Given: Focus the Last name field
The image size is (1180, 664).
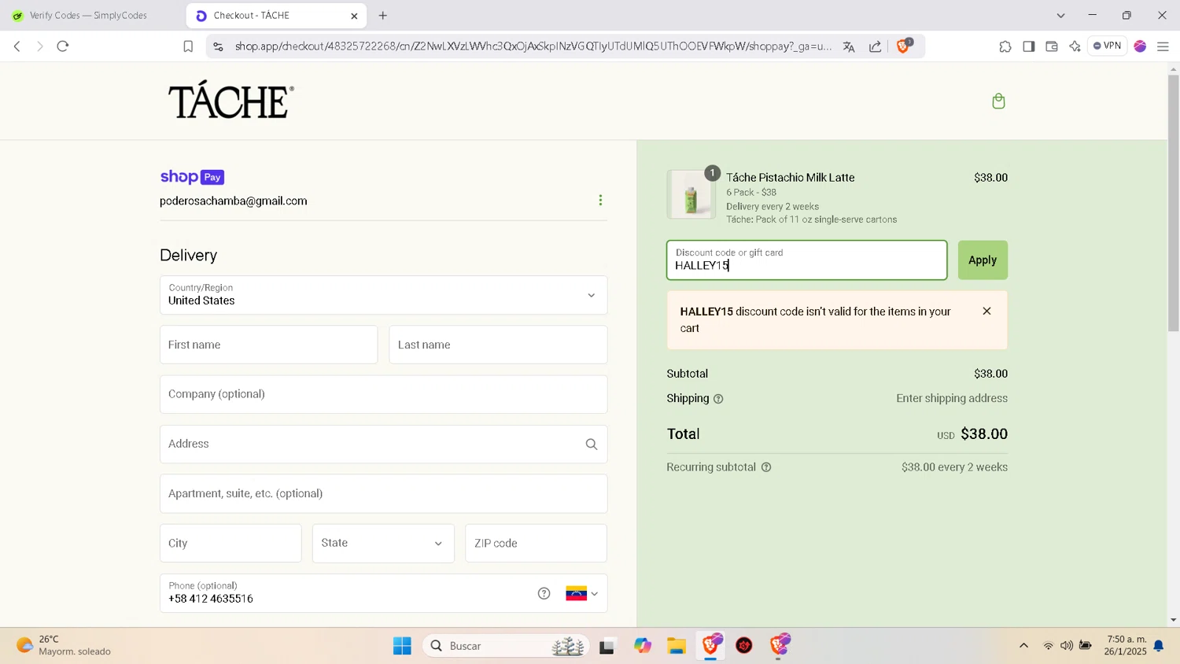Looking at the screenshot, I should [498, 345].
